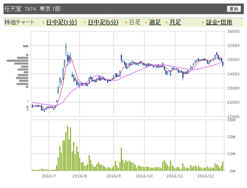Click the tallest green volume bar

point(67,148)
